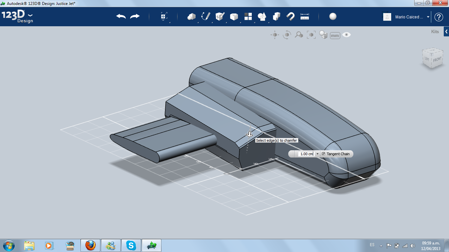Open the 123D Design application menu
Screen dimensions: 449x252
[x=17, y=17]
